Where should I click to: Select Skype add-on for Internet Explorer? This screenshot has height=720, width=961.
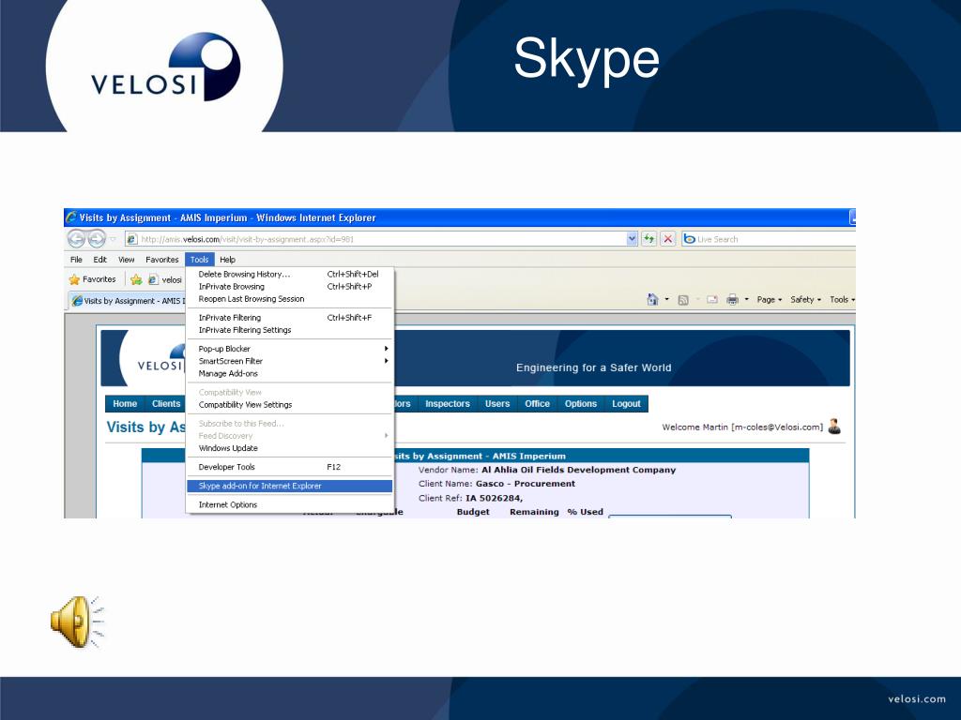click(289, 486)
